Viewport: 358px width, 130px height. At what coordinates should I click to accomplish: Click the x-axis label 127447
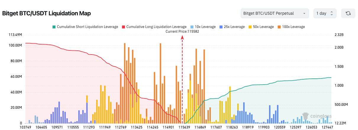click(x=327, y=127)
